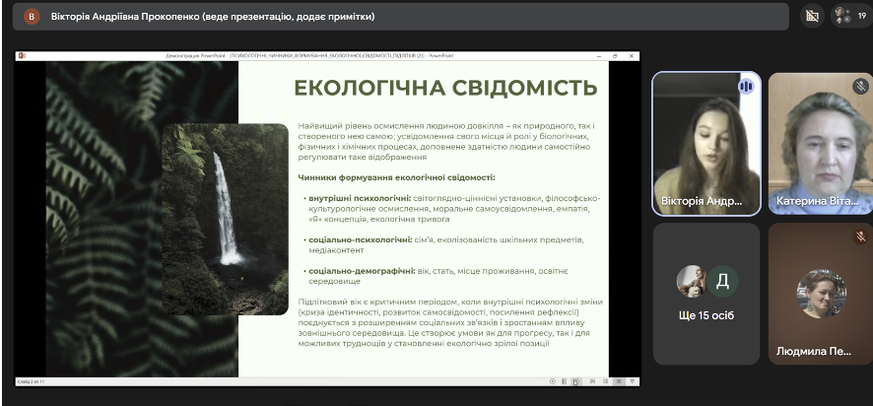The image size is (873, 406).
Task: Select Людмила Пе... participant tile
Action: [821, 294]
